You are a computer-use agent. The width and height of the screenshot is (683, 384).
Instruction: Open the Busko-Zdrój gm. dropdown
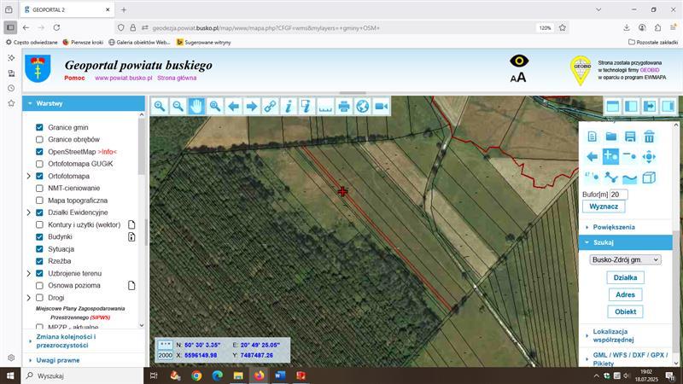(626, 259)
